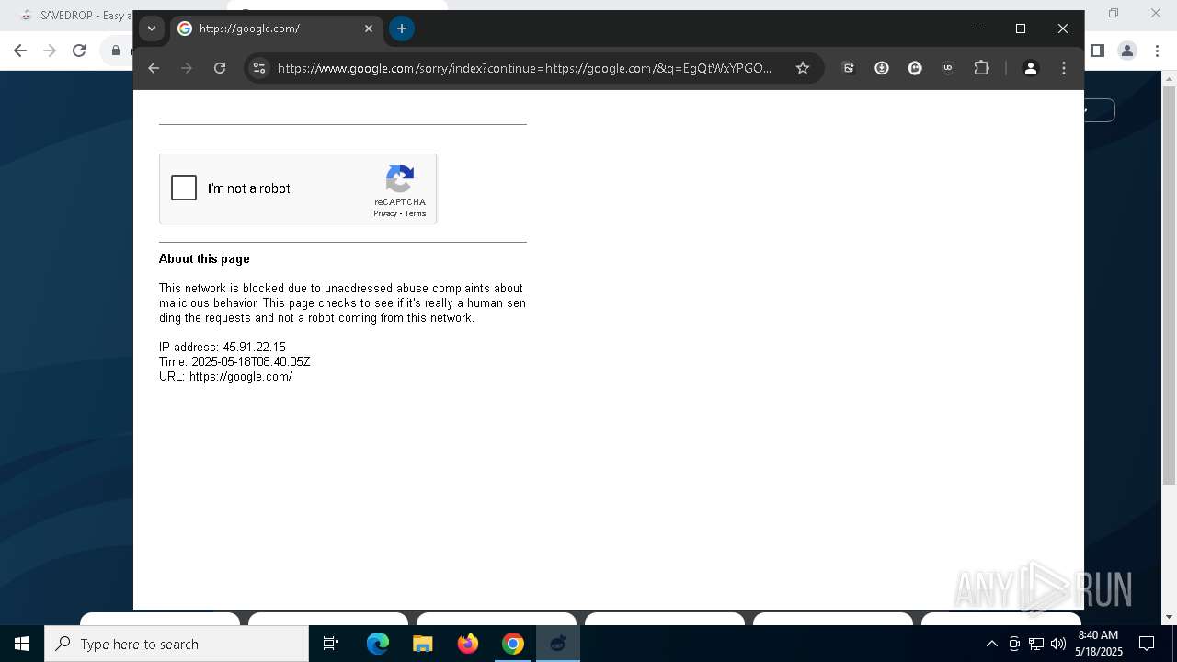Image resolution: width=1177 pixels, height=662 pixels.
Task: Click the background window vertical scrollbar
Action: 1169,285
